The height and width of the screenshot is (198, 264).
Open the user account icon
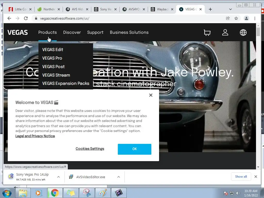point(225,32)
